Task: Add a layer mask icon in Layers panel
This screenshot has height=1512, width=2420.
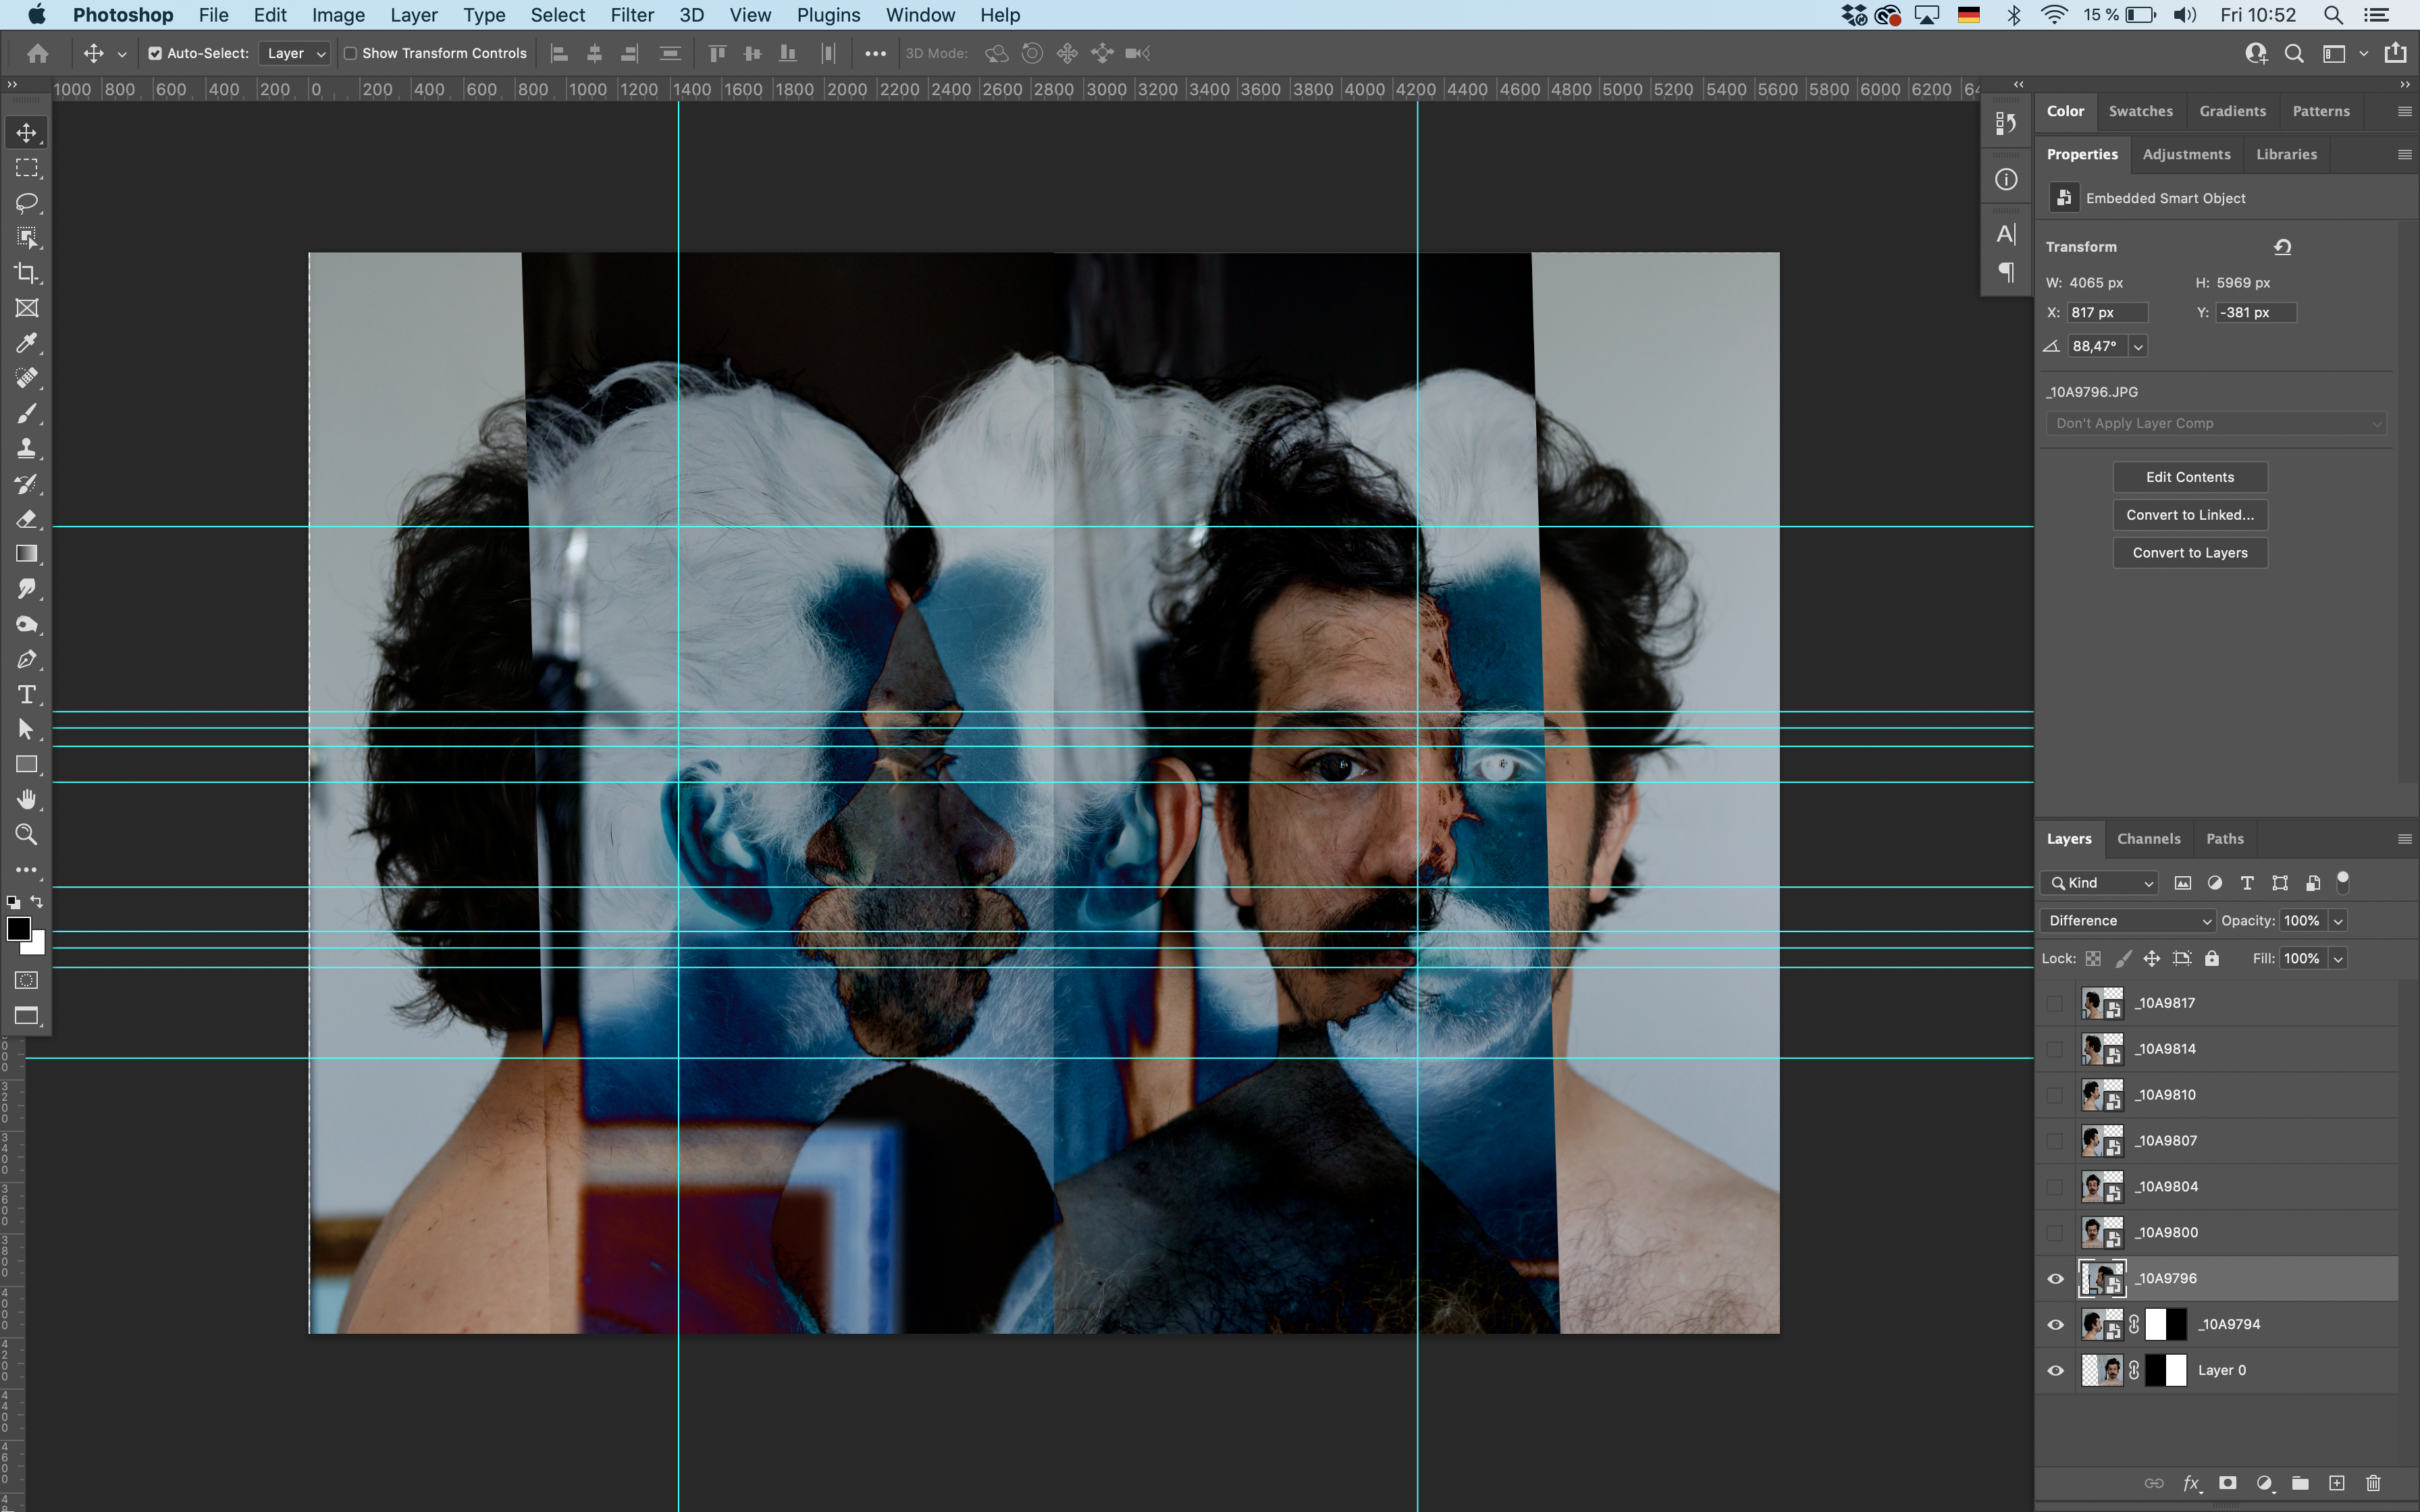Action: [2227, 1483]
